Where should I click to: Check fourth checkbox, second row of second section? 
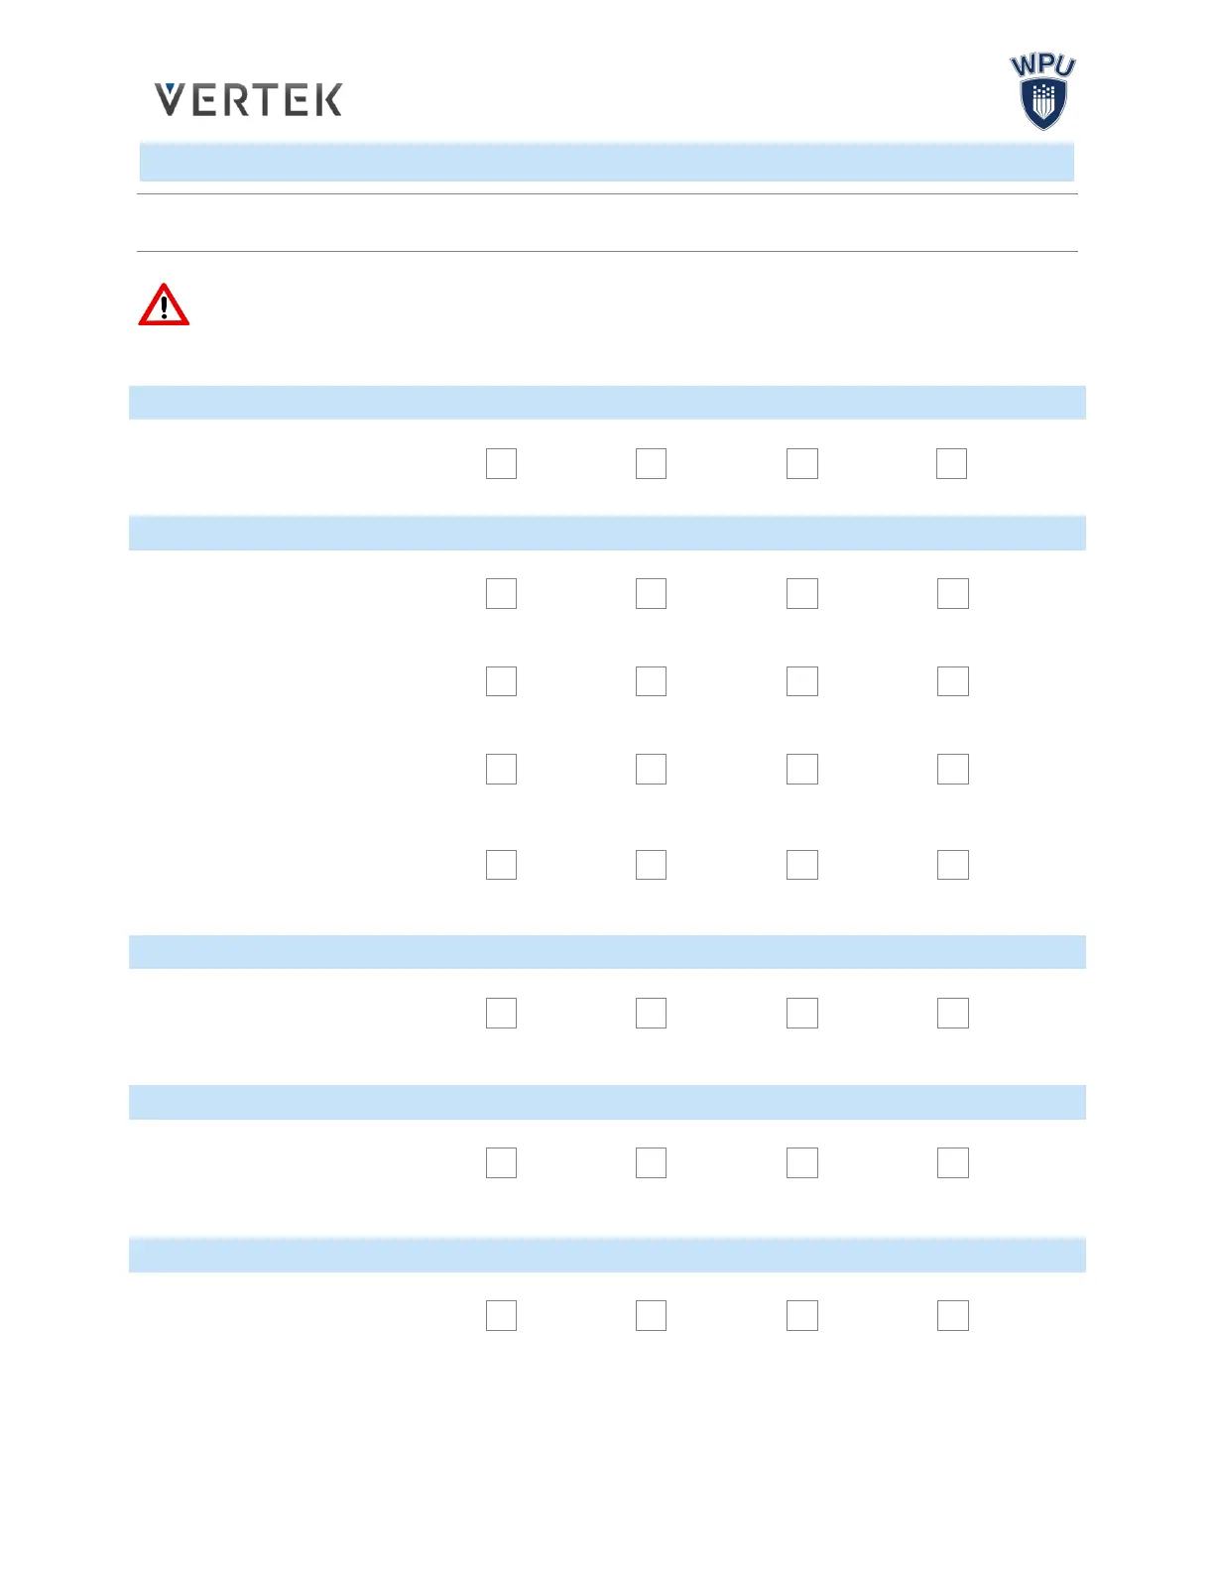tap(952, 681)
